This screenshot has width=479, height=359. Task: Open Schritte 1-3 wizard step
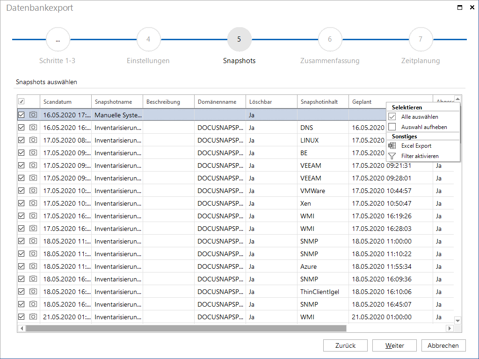pos(58,39)
